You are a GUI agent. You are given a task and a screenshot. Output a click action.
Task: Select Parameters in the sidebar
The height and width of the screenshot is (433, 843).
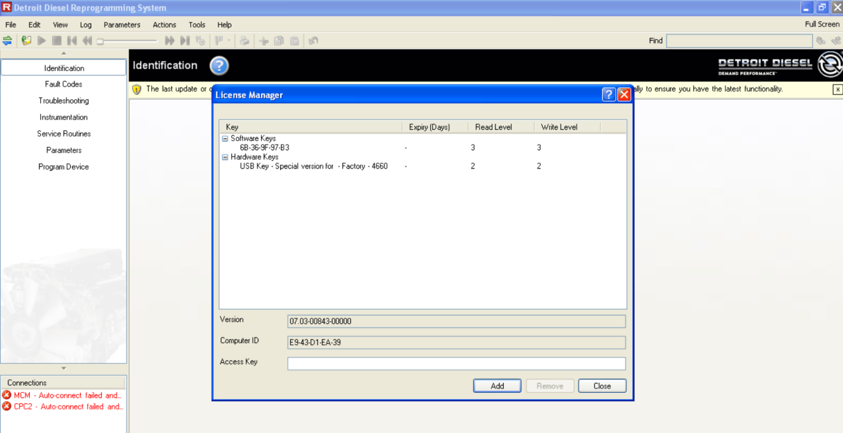64,150
